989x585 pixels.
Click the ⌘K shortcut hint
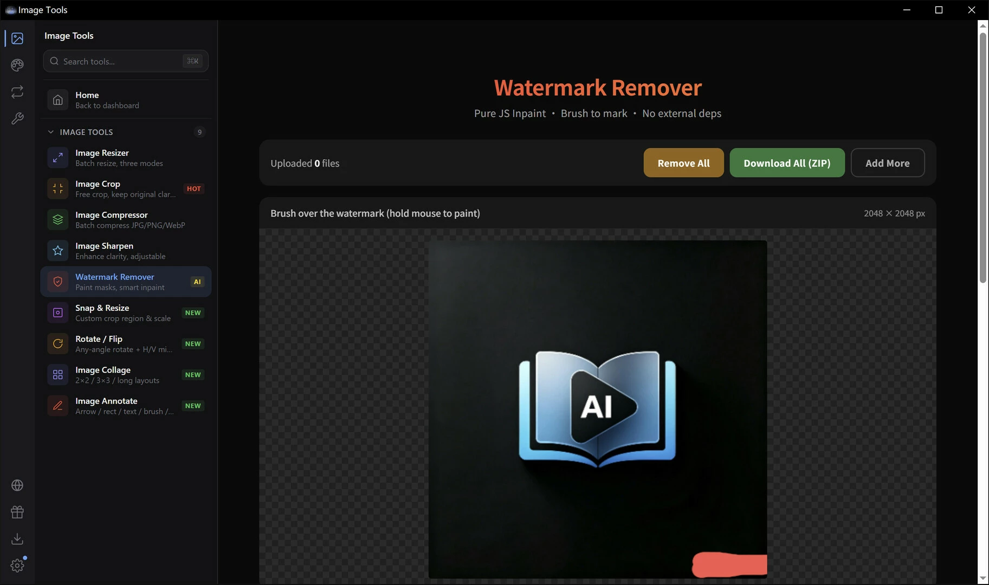click(x=192, y=61)
